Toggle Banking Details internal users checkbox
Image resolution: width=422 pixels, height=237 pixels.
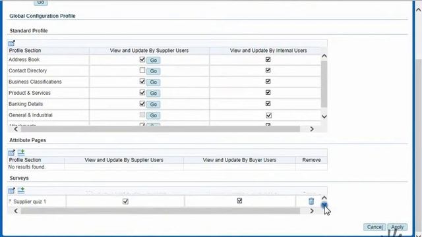268,104
